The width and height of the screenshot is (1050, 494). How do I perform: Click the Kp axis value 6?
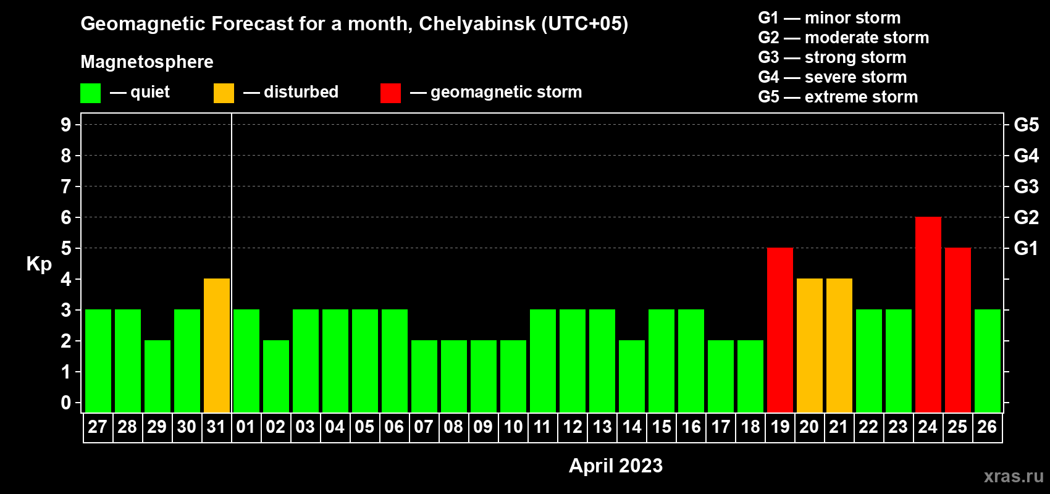click(66, 217)
